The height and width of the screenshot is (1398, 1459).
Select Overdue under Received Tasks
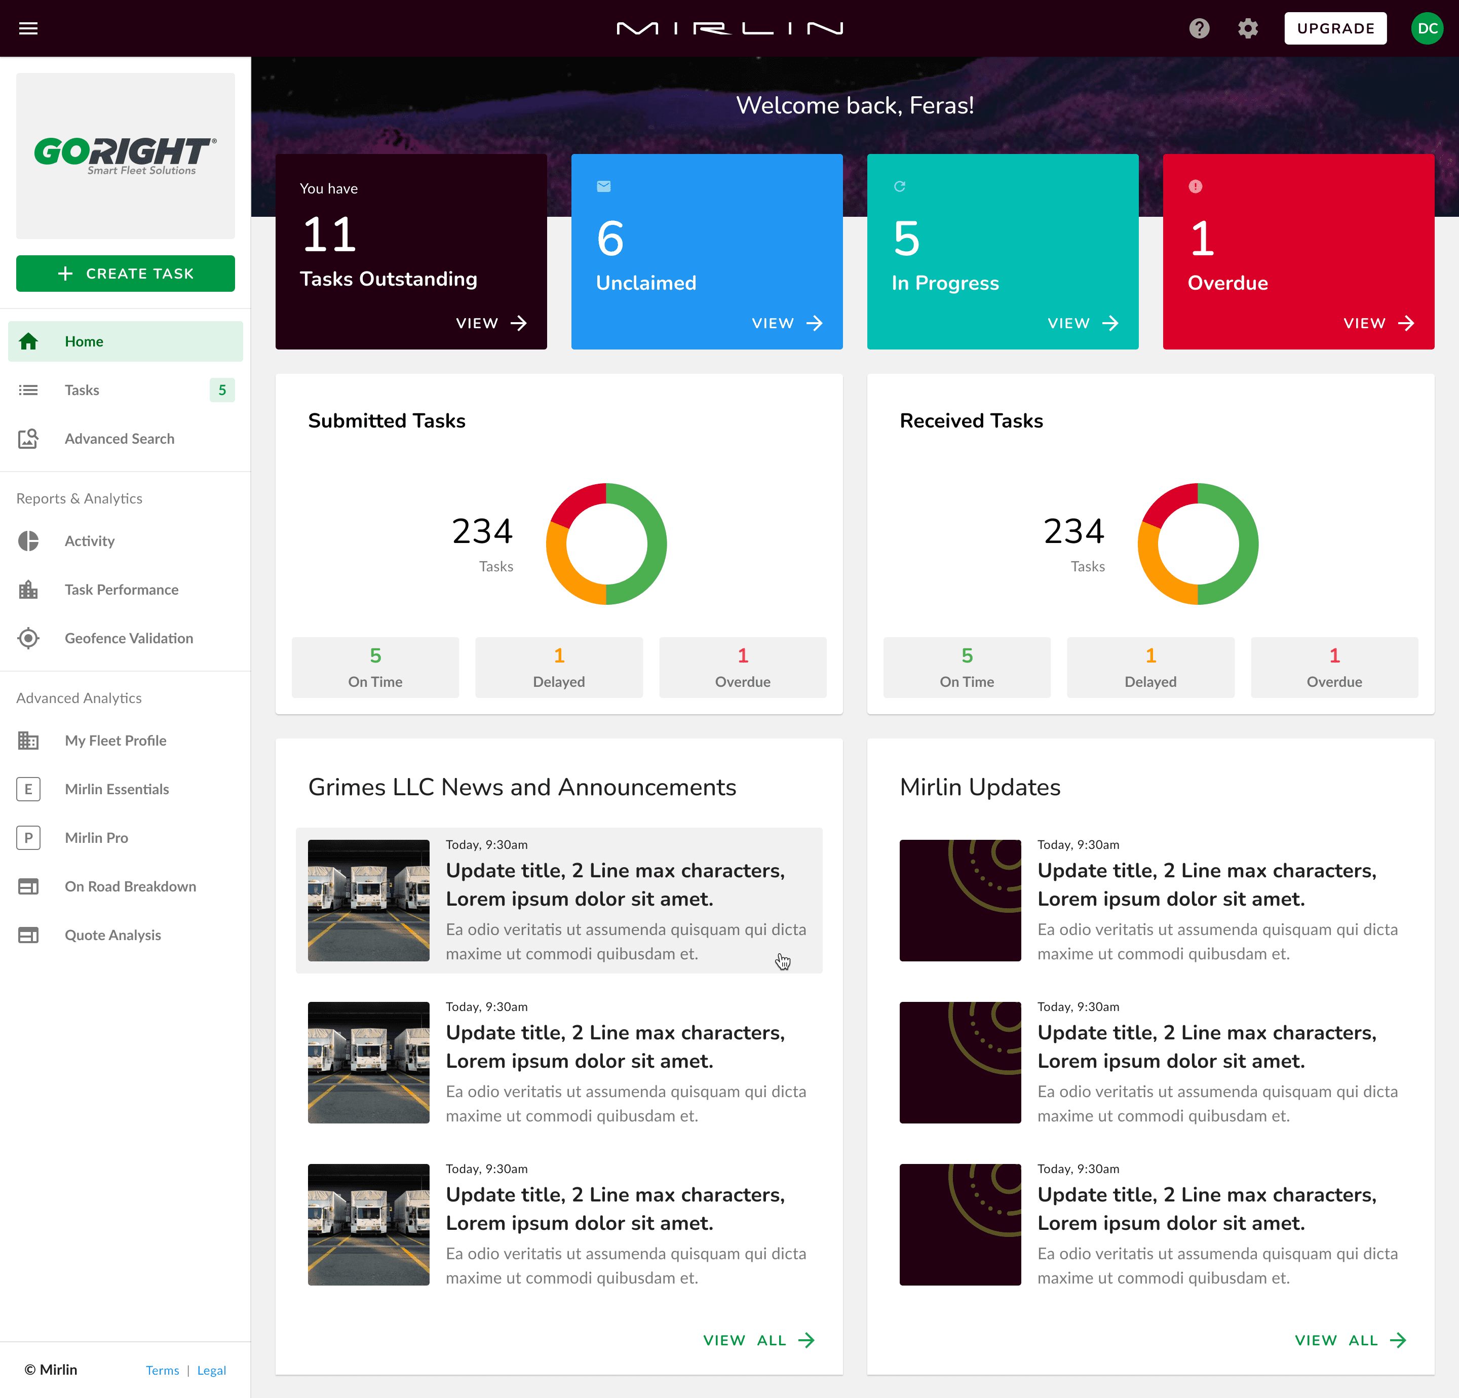1335,667
